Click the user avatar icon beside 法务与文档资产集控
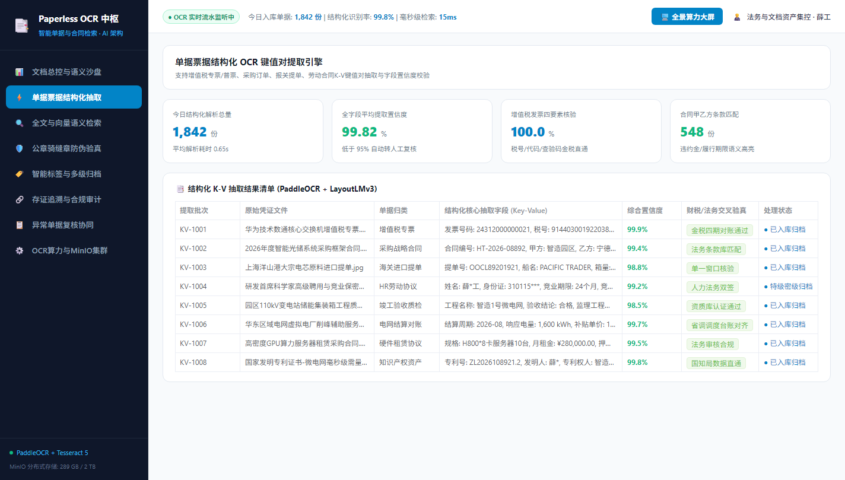Viewport: 845px width, 480px height. (738, 17)
